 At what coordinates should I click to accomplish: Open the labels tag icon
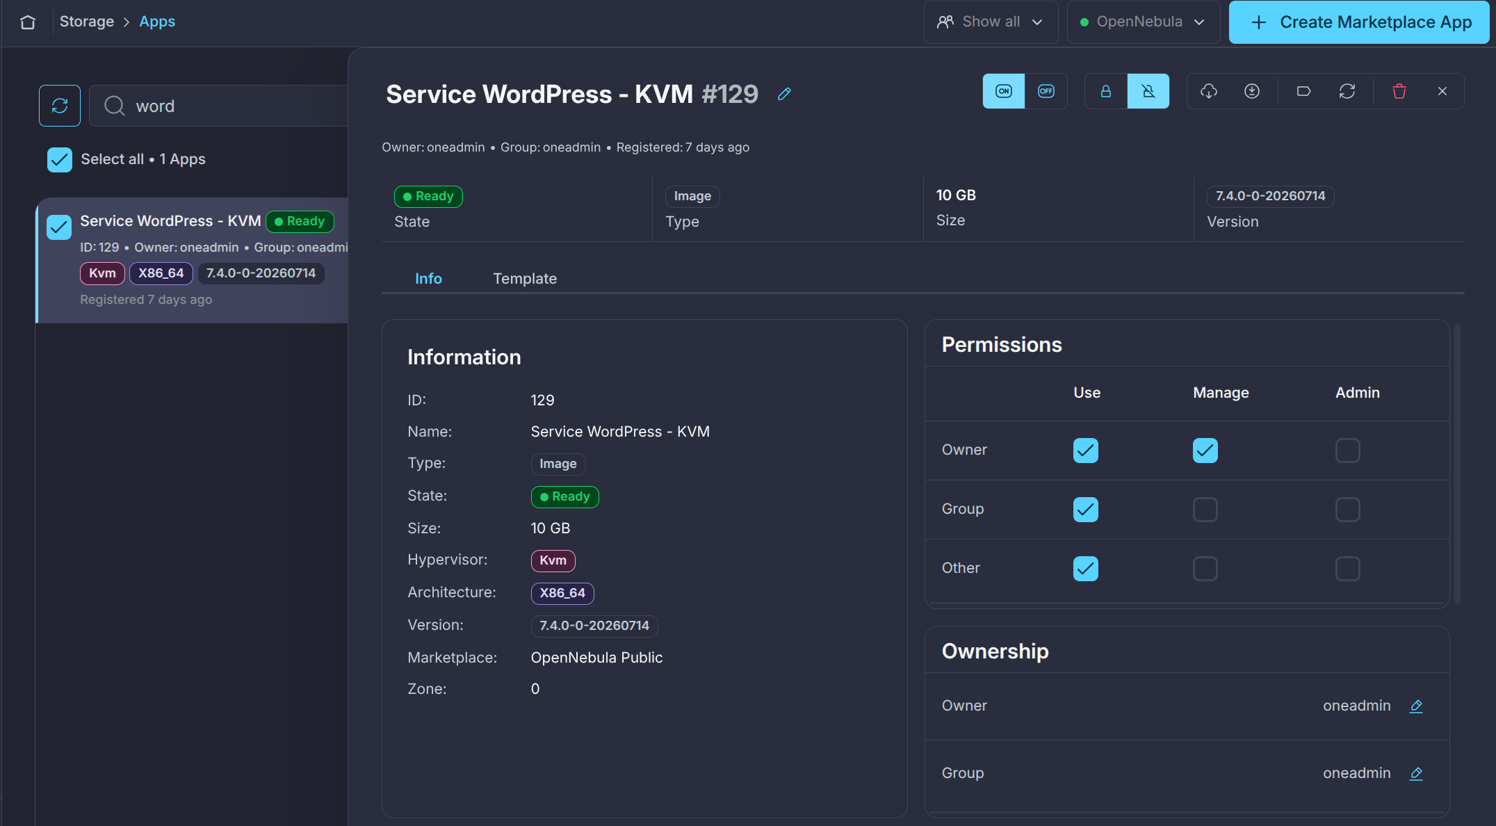coord(1304,91)
